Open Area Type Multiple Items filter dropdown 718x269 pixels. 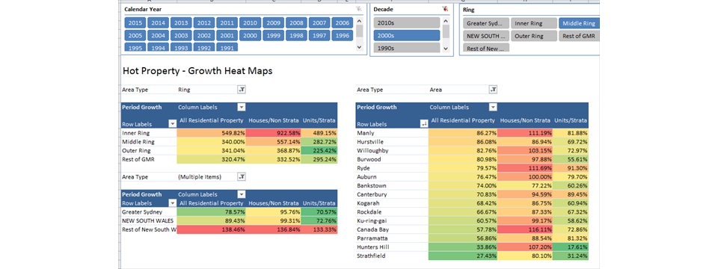[x=242, y=176]
